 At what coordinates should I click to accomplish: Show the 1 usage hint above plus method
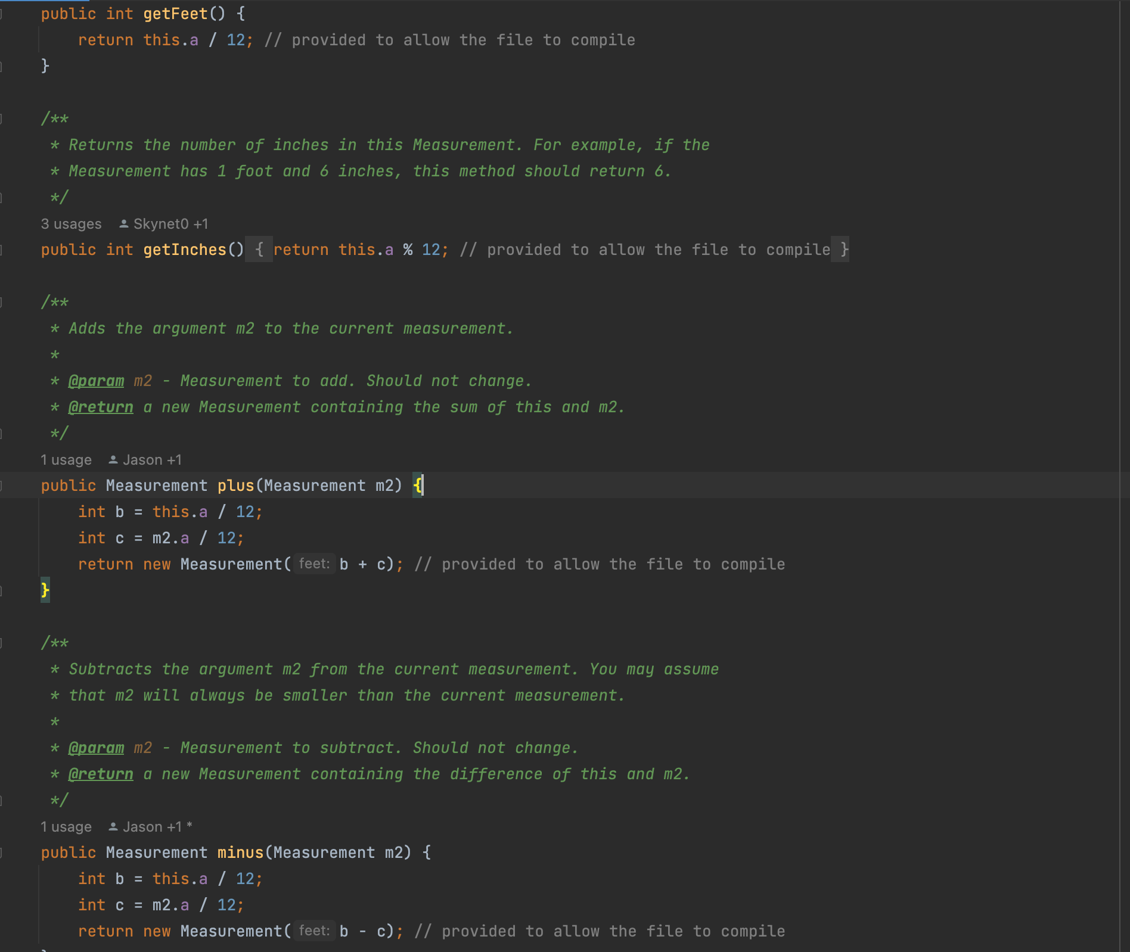click(x=66, y=460)
